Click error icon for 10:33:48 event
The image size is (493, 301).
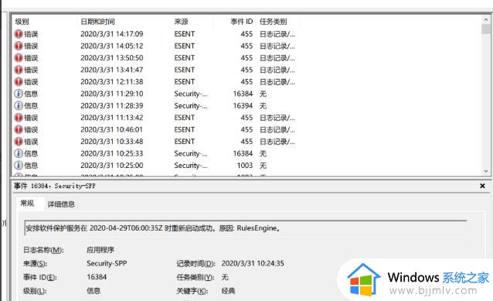tap(19, 142)
